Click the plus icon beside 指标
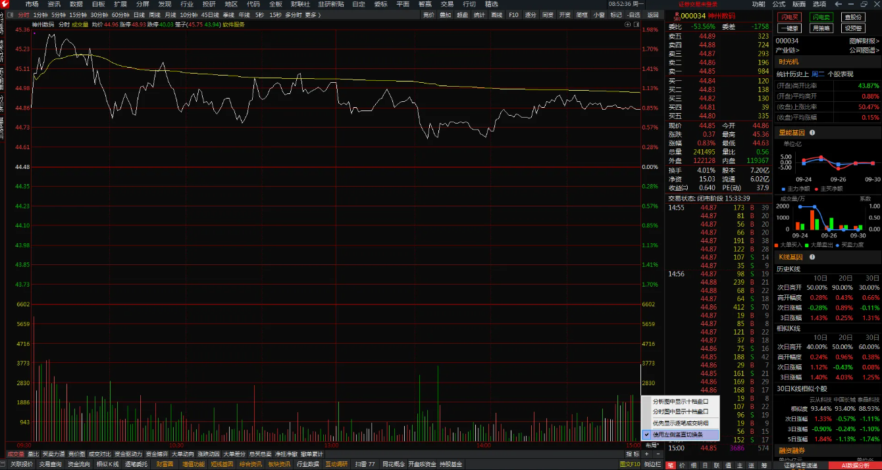Image resolution: width=882 pixels, height=470 pixels. (647, 454)
